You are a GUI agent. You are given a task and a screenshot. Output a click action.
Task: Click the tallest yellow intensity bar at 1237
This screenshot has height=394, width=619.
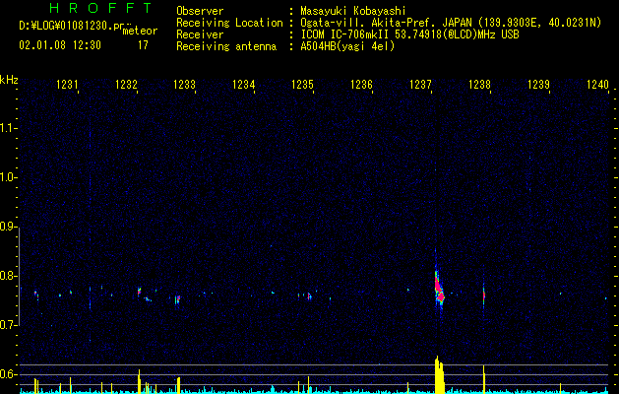point(439,374)
